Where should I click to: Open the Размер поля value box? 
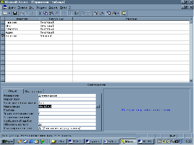[67, 96]
